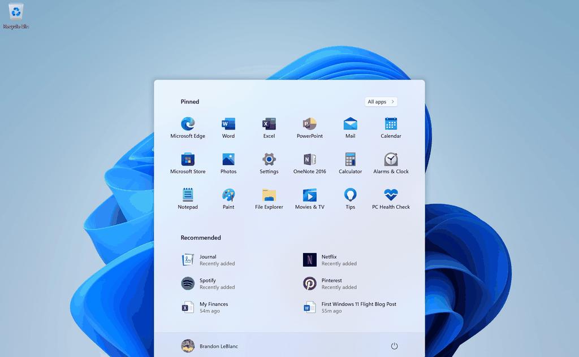
Task: Open the Photos app
Action: (228, 163)
